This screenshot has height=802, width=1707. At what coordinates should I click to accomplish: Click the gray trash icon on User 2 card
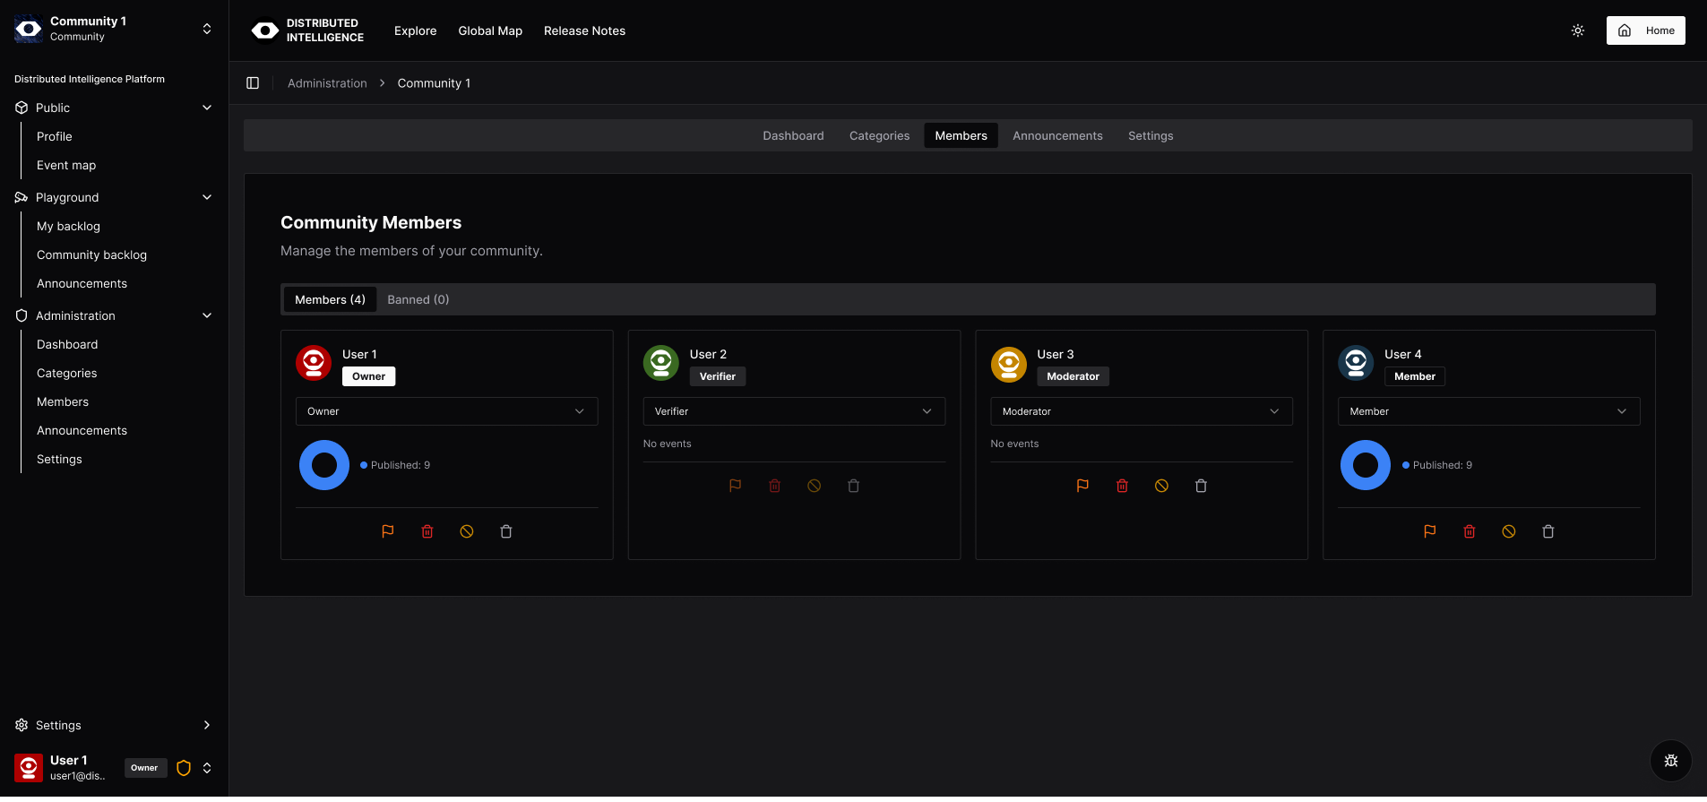(x=853, y=486)
